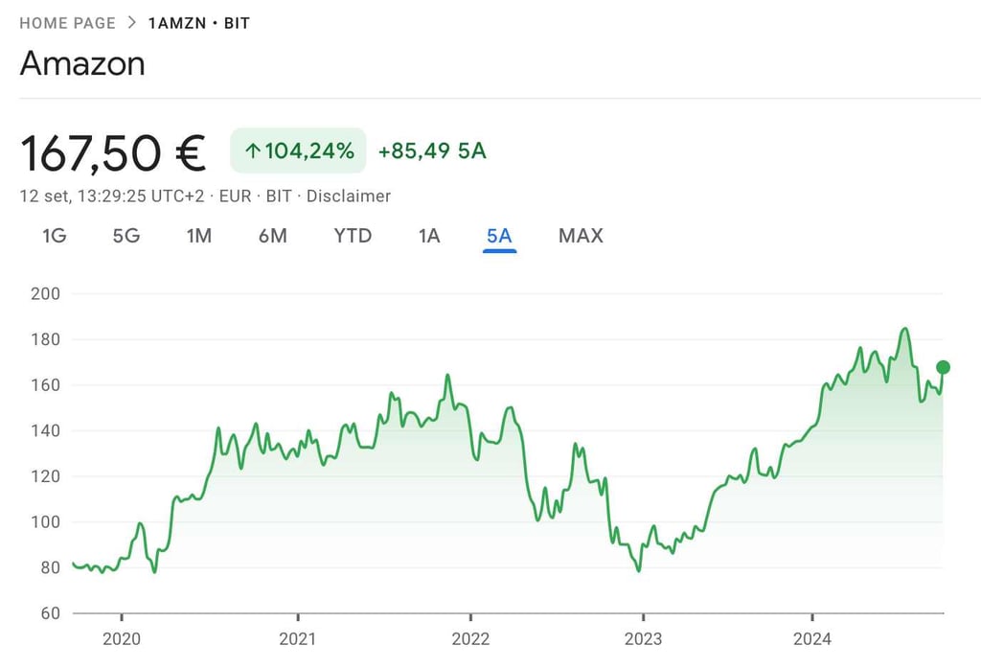Select the 5G time range

coord(125,236)
